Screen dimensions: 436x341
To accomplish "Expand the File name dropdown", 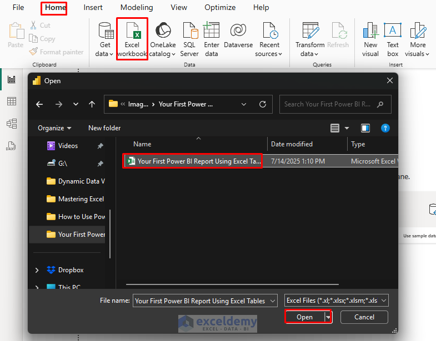I will (273, 301).
